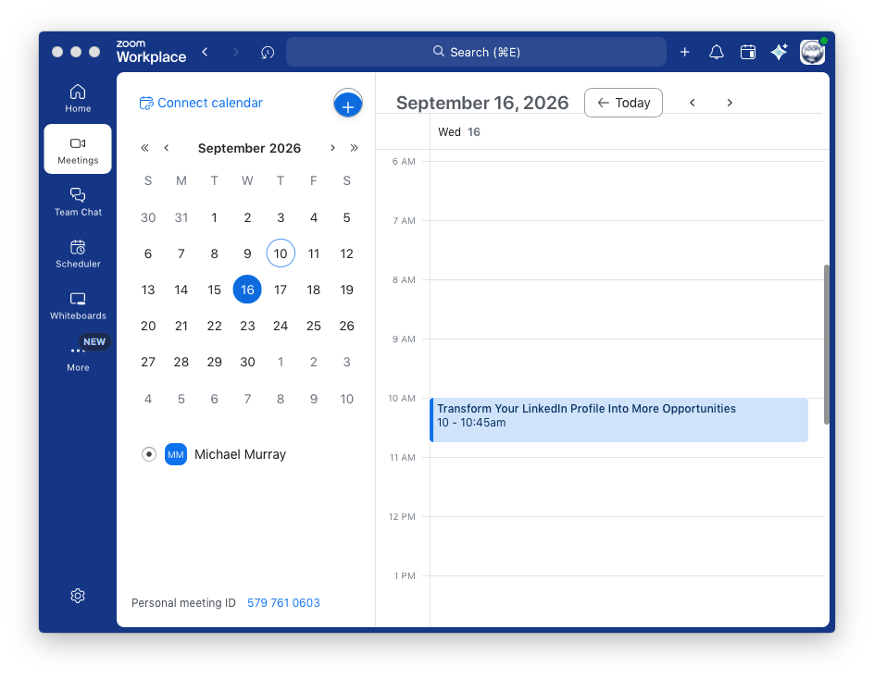874x679 pixels.
Task: Select September 24 in mini calendar
Action: pyautogui.click(x=281, y=326)
